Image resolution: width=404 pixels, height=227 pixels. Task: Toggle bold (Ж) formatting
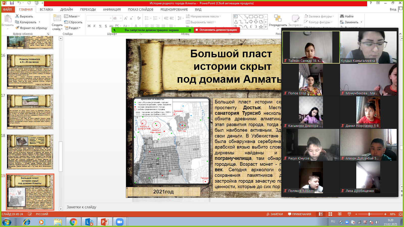pos(89,26)
